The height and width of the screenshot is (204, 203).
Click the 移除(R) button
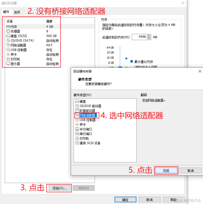[84, 188]
